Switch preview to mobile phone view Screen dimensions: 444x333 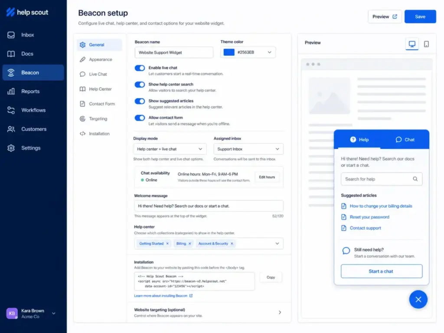(426, 44)
